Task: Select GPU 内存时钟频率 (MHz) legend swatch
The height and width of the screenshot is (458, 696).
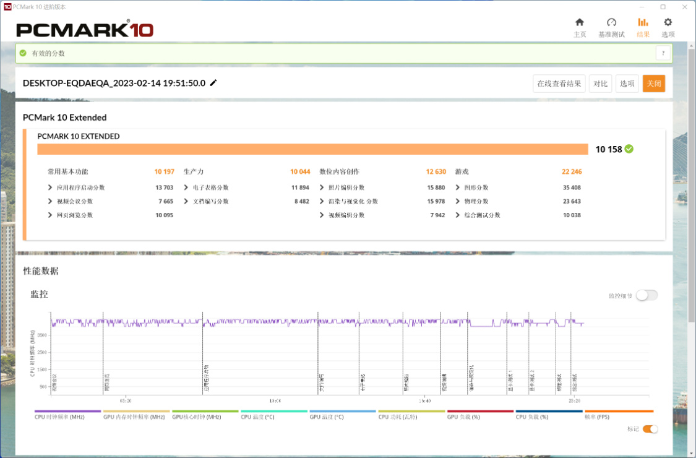Action: (x=136, y=412)
